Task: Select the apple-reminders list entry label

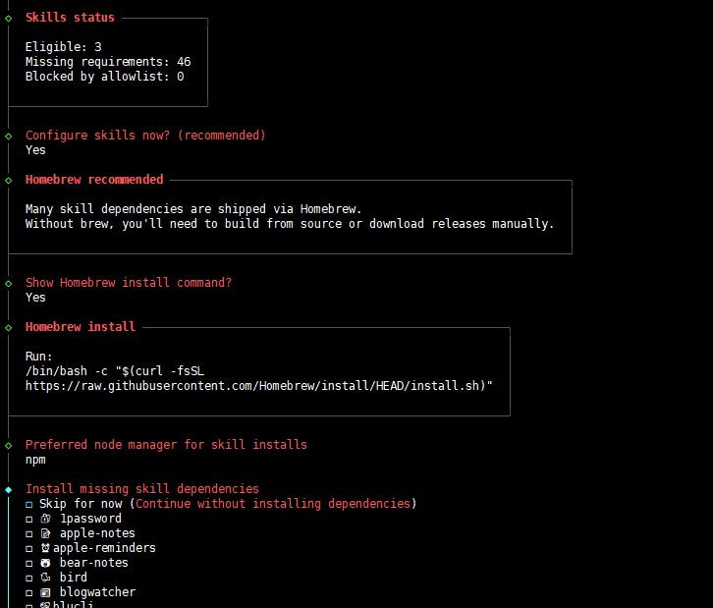Action: tap(104, 548)
